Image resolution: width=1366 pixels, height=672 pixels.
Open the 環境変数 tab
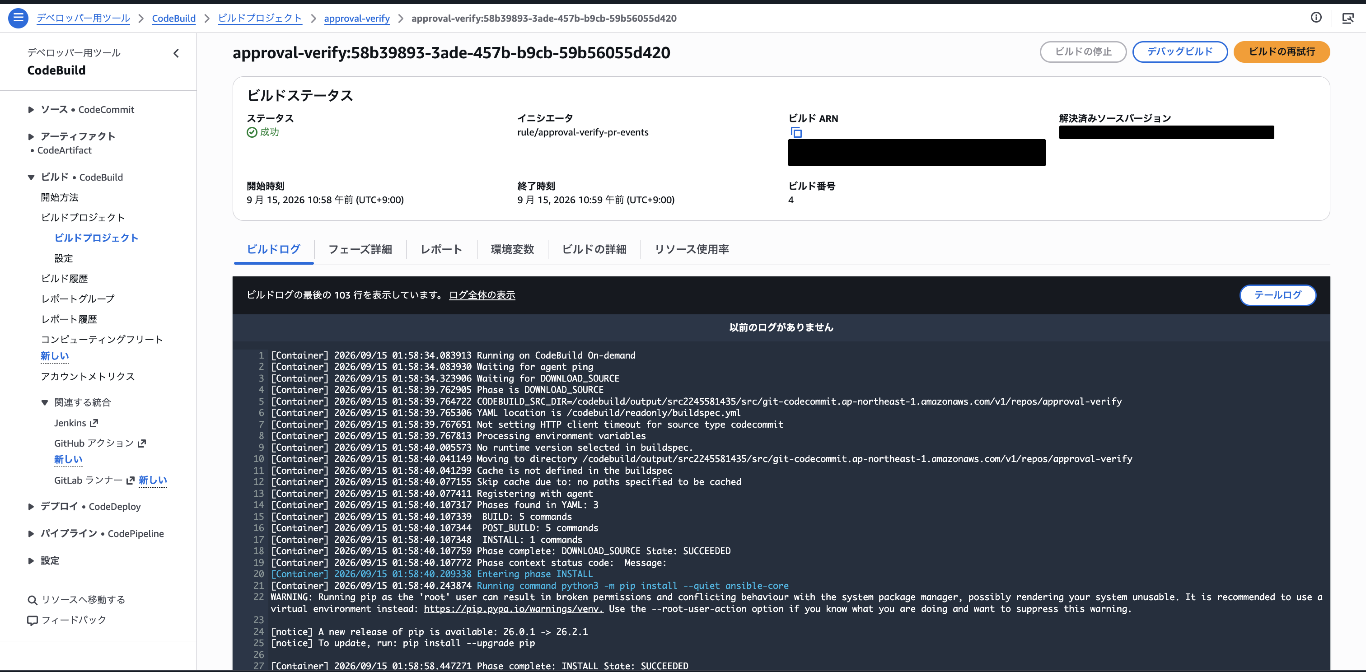pos(512,249)
